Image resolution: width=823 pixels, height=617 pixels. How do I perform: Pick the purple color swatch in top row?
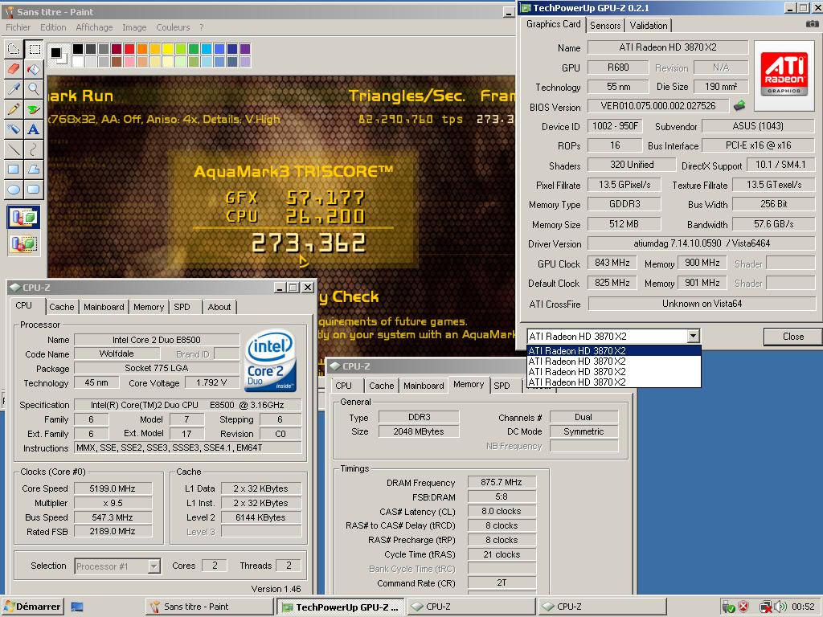(244, 49)
